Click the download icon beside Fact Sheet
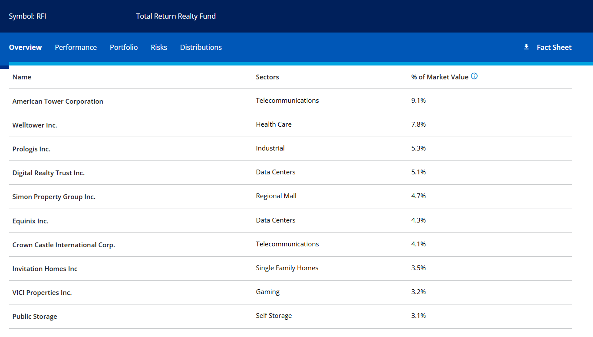 pos(527,47)
